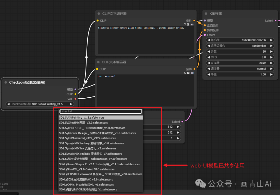
Task: Choose the Interior Design 室内设计通用模型_V1.0 checkpoint
Action: coord(101,133)
